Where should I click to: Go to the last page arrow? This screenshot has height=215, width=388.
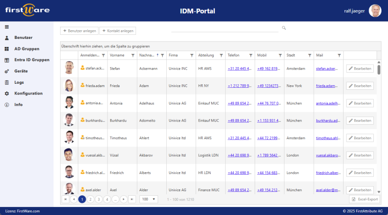coord(132,199)
